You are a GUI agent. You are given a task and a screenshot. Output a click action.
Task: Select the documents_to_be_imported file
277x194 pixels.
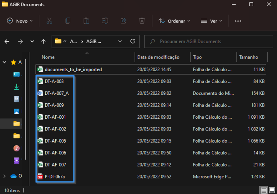point(151,69)
